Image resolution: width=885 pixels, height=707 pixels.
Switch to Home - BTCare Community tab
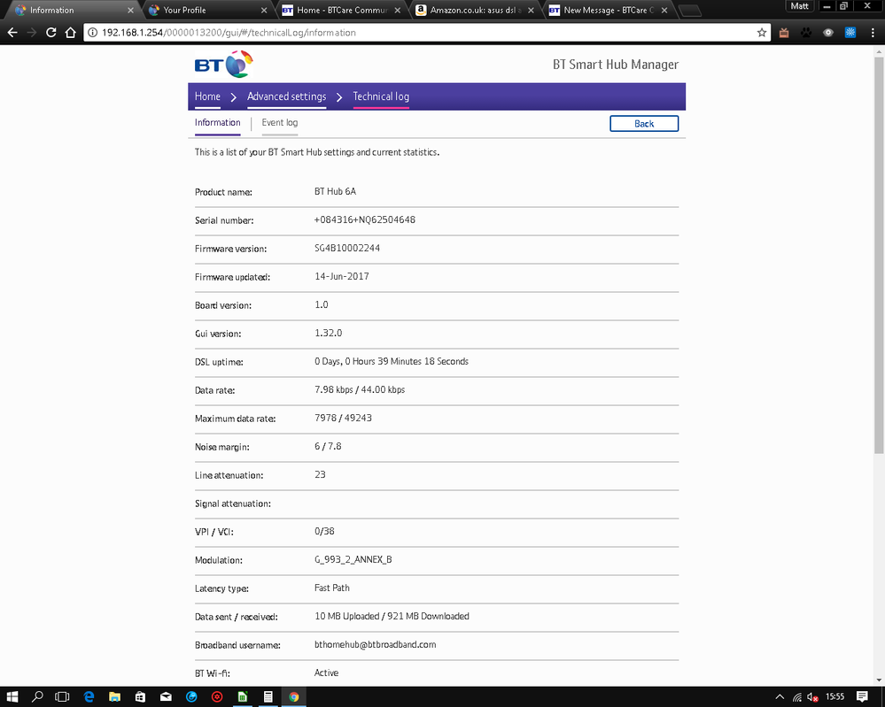point(340,10)
